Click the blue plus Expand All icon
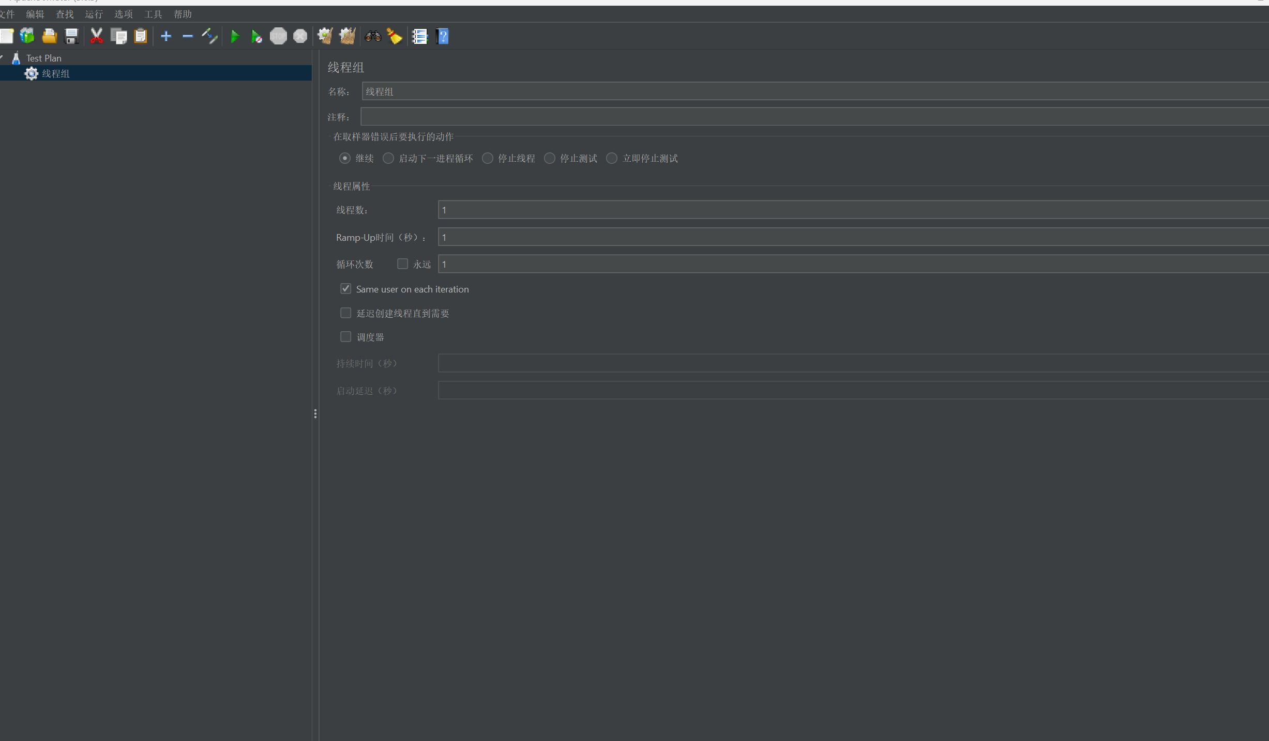The width and height of the screenshot is (1269, 741). tap(166, 36)
